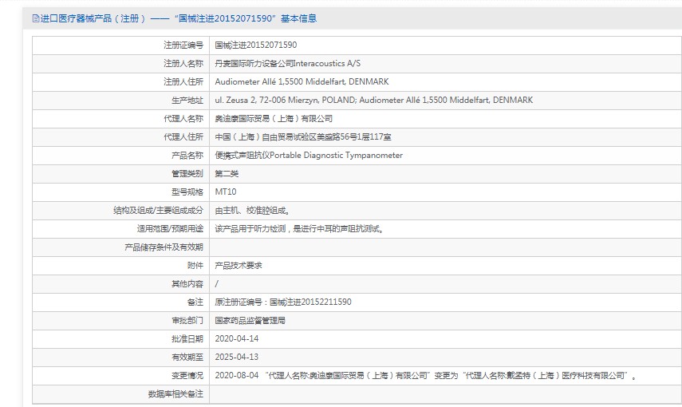Click the title "国械注进20152071590" 基本信息

pos(246,18)
